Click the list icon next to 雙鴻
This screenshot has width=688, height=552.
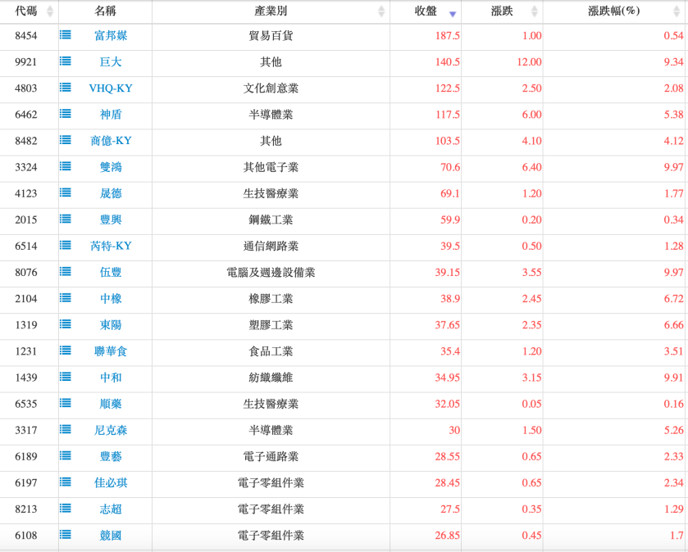pyautogui.click(x=66, y=166)
